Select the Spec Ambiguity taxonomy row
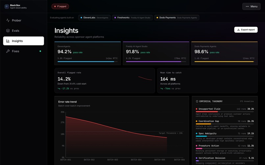 tap(225, 137)
